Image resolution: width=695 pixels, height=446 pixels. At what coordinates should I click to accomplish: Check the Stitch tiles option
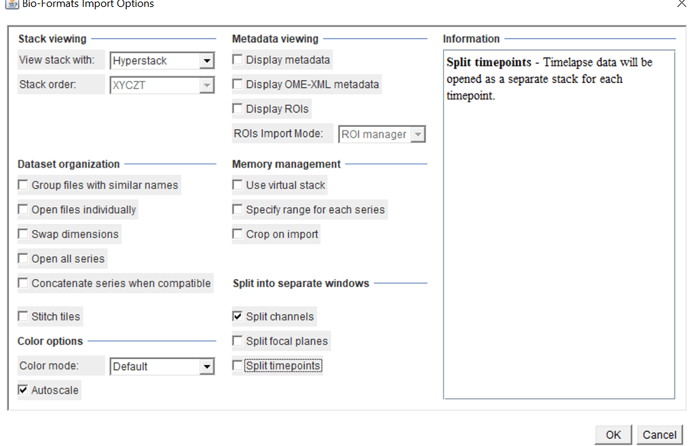(22, 316)
